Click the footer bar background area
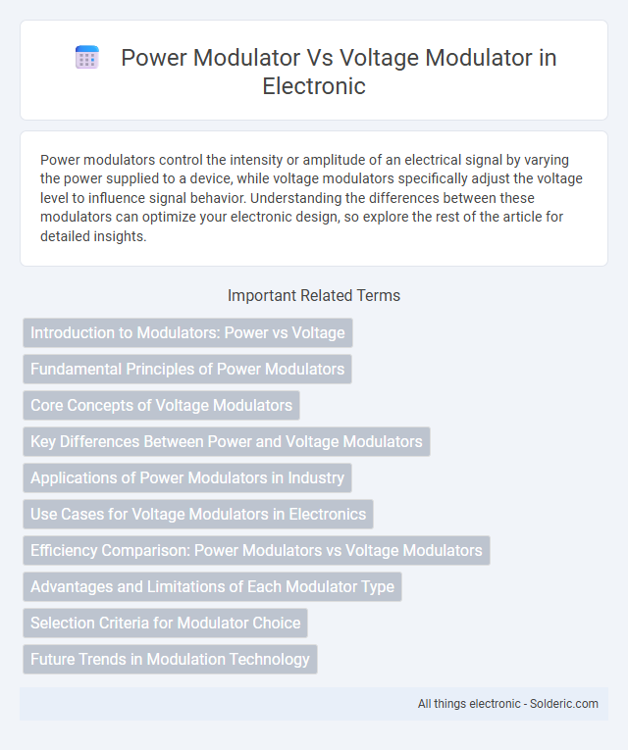This screenshot has height=750, width=628. 216,704
